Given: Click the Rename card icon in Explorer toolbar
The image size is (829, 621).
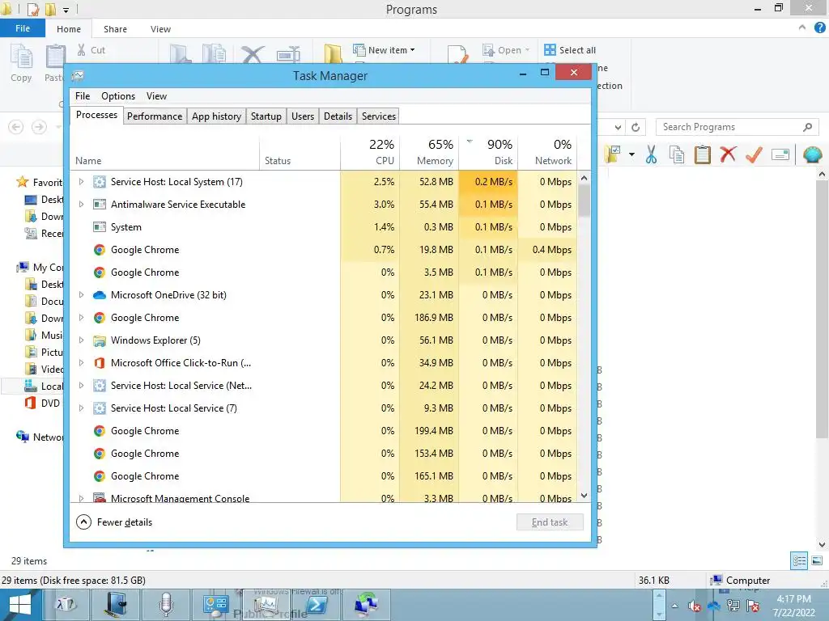Looking at the screenshot, I should pyautogui.click(x=780, y=154).
